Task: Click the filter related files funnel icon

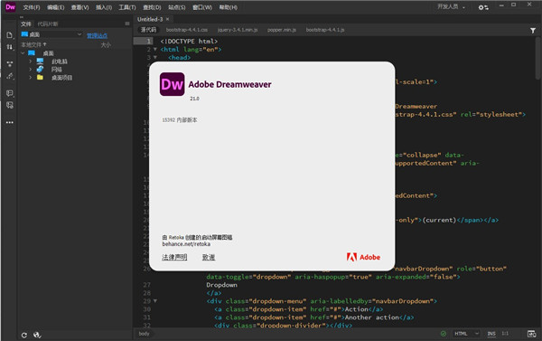Action: point(533,31)
